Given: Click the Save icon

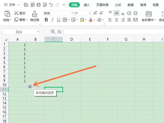Looking at the screenshot, I should click(26, 5).
